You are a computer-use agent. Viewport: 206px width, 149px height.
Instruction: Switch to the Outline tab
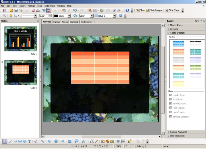(56, 22)
